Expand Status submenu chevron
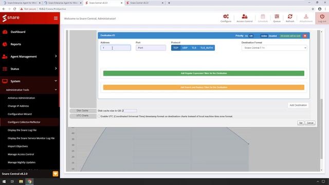329x185 pixels. [x=56, y=68]
